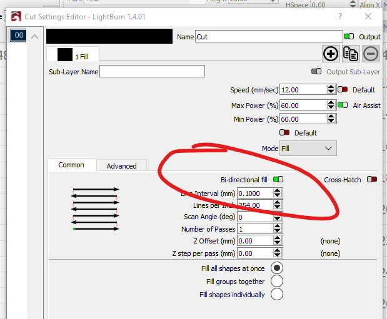Select layer 00 in the layer list
Screen dimensions: 387x319
(19, 36)
